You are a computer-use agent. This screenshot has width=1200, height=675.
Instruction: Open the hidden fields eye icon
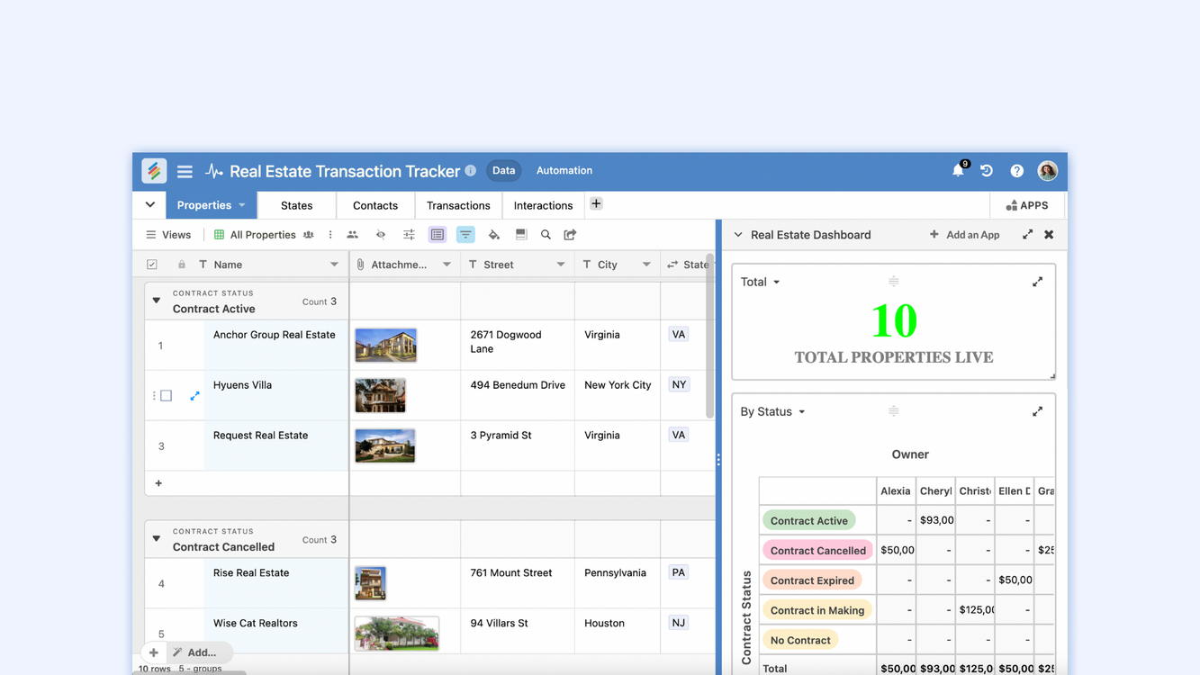(381, 235)
